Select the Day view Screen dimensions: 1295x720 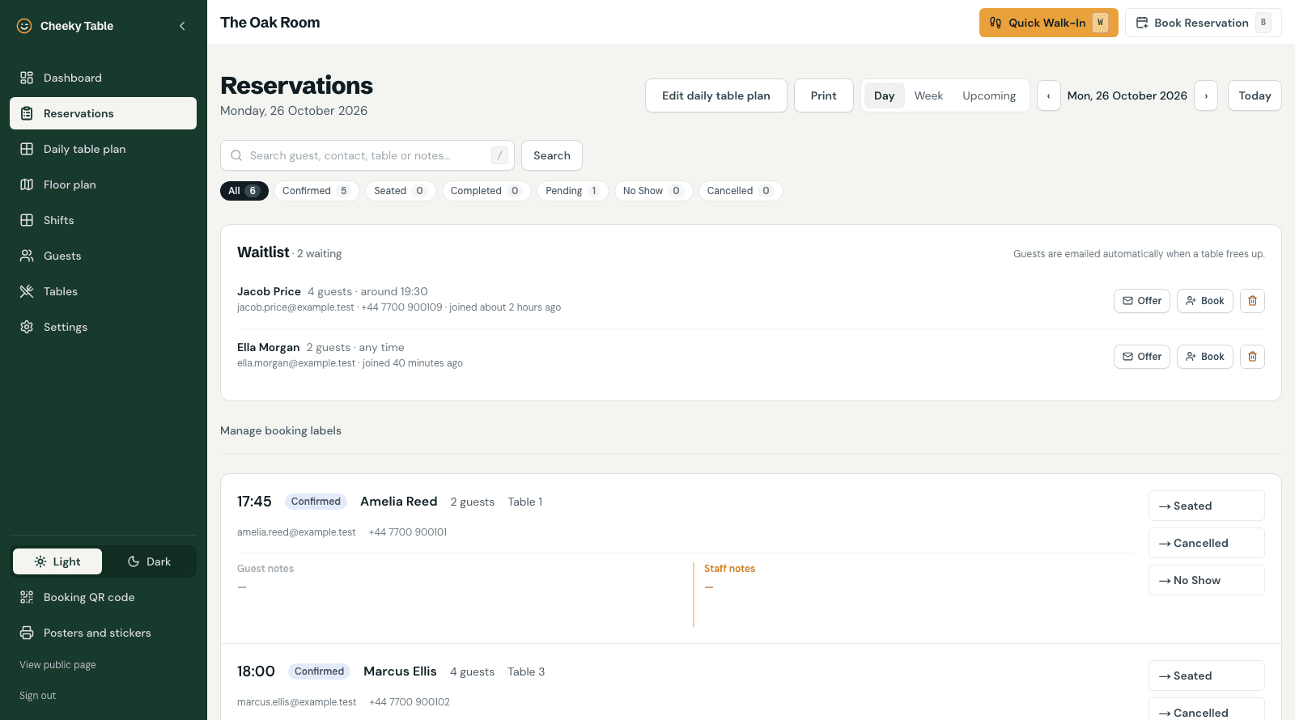885,95
